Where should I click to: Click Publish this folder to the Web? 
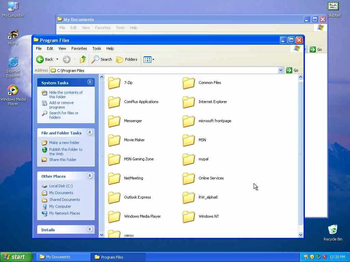66,151
